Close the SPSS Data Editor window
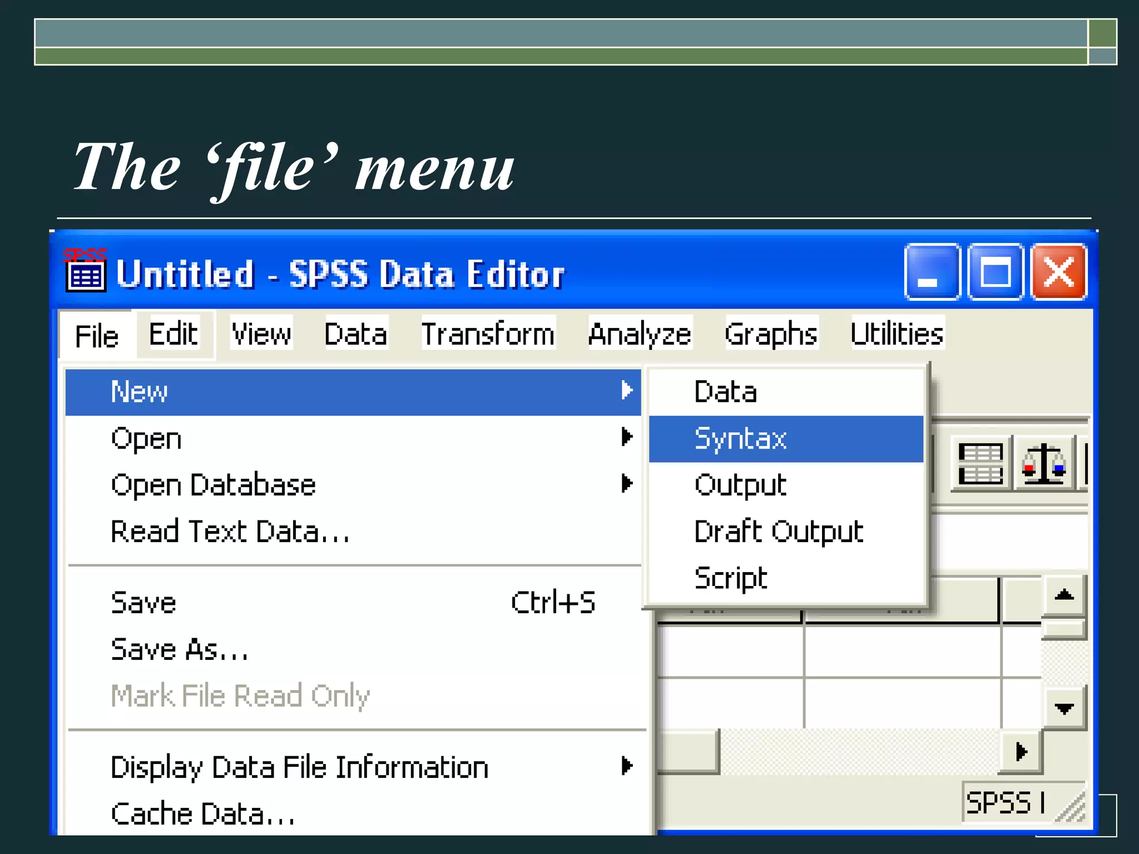 point(1059,272)
